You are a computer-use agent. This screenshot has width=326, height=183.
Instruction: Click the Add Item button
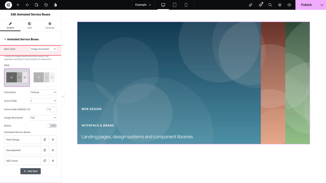click(x=30, y=171)
